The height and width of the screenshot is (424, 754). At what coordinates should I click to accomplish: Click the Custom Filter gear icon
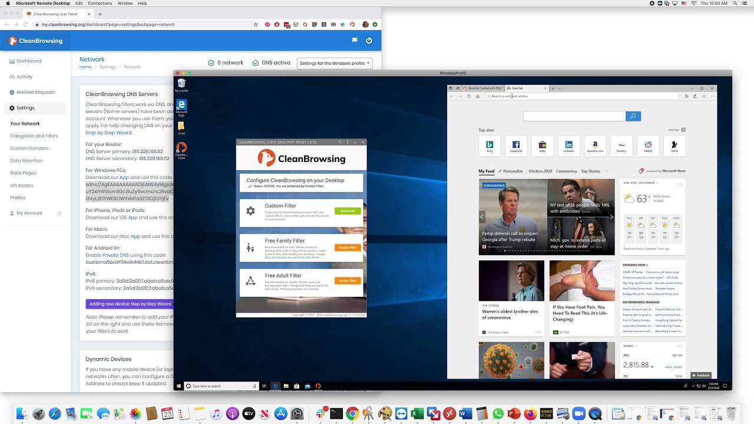point(251,211)
